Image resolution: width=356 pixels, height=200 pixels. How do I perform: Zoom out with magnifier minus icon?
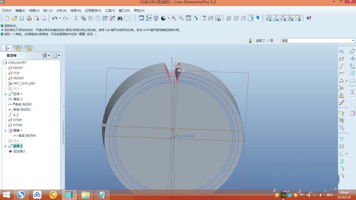(181, 18)
